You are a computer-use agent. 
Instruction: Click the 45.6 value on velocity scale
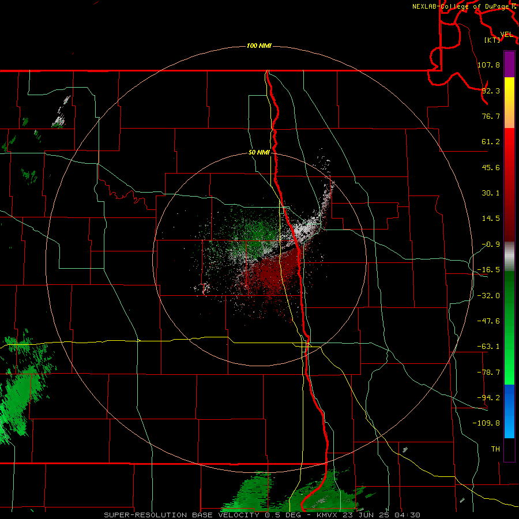pyautogui.click(x=491, y=167)
